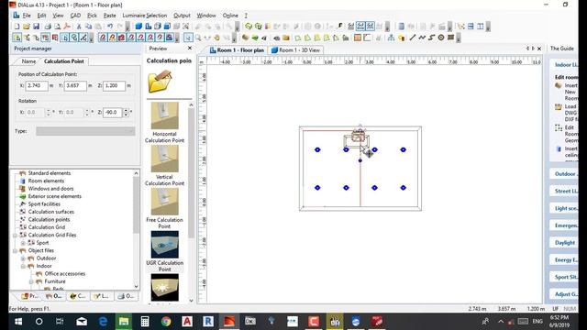Open the Output menu
This screenshot has width=587, height=330.
click(182, 16)
